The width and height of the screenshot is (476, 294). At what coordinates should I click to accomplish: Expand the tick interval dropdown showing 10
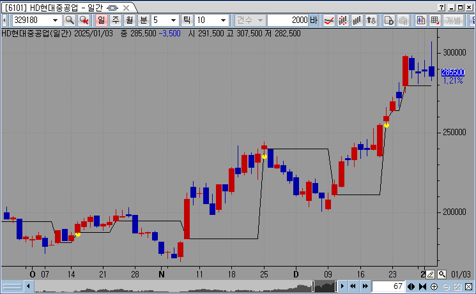pos(223,20)
